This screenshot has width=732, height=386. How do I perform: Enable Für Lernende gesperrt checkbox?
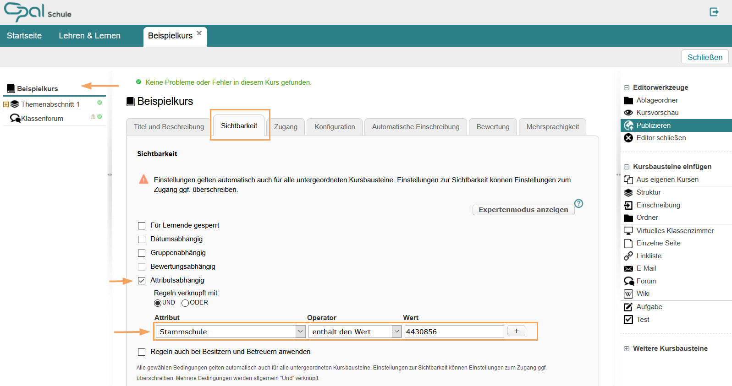142,226
